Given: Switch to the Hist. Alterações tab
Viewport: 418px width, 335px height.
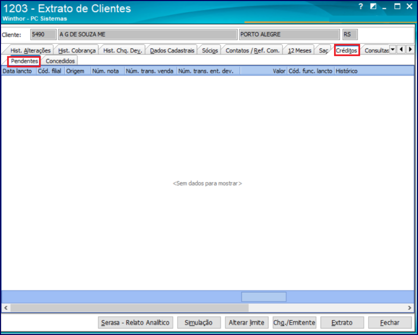Looking at the screenshot, I should 30,50.
